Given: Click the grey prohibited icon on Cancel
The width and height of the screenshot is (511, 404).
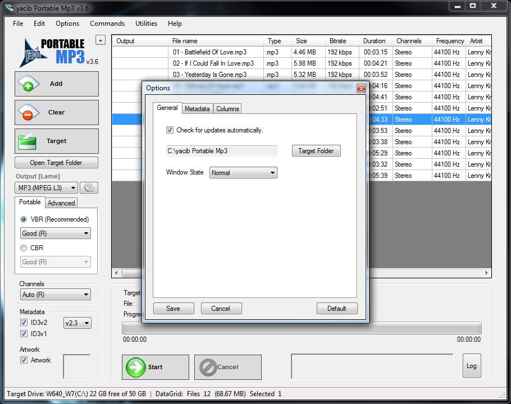Looking at the screenshot, I should click(x=208, y=368).
